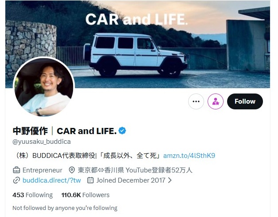Click the location pin icon
278x217 pixels.
tap(72, 170)
